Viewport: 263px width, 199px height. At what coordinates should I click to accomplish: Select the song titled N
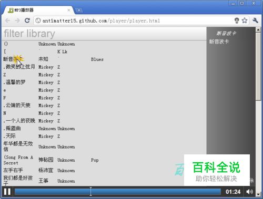5,113
